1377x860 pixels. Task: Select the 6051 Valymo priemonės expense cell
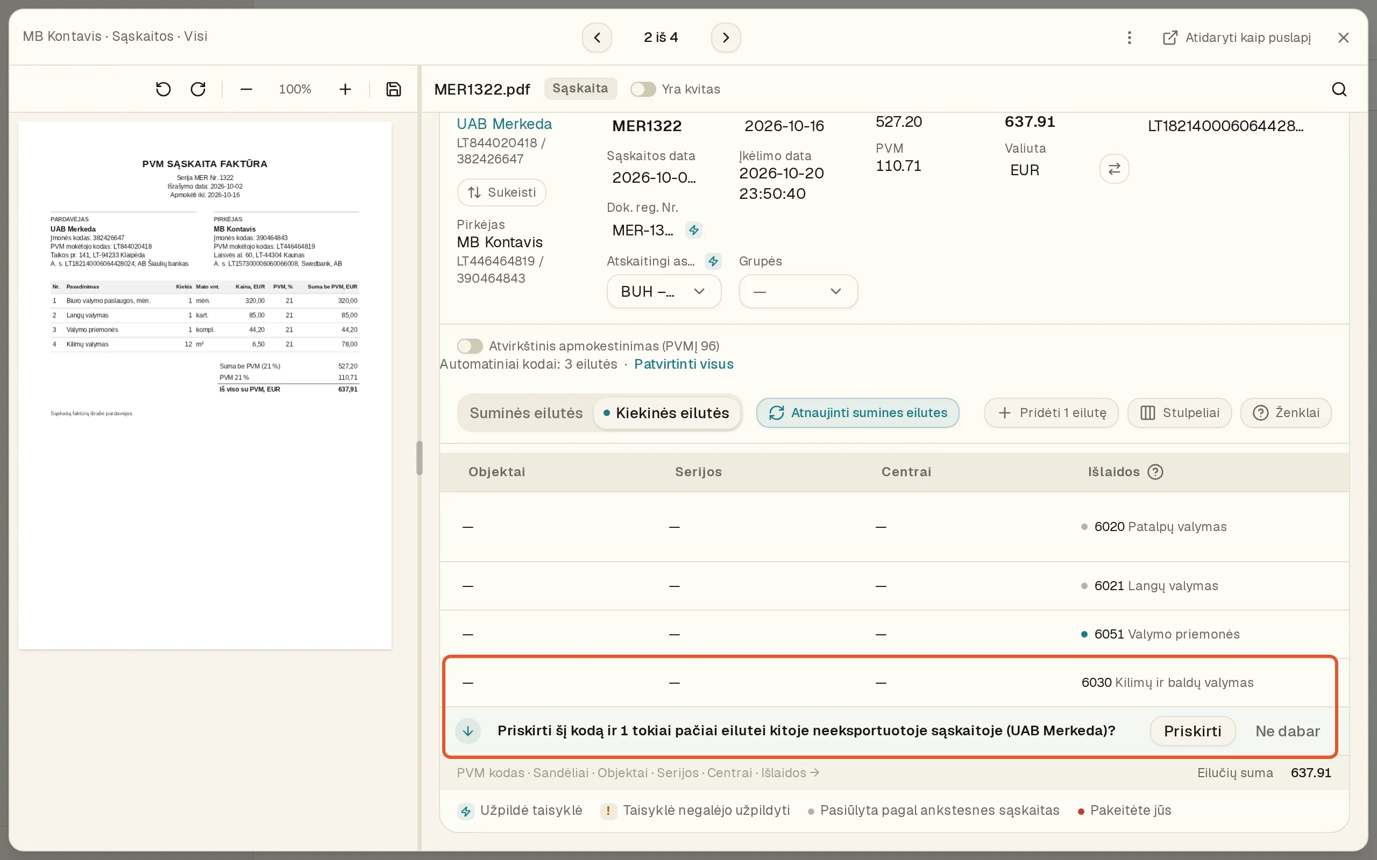point(1160,634)
